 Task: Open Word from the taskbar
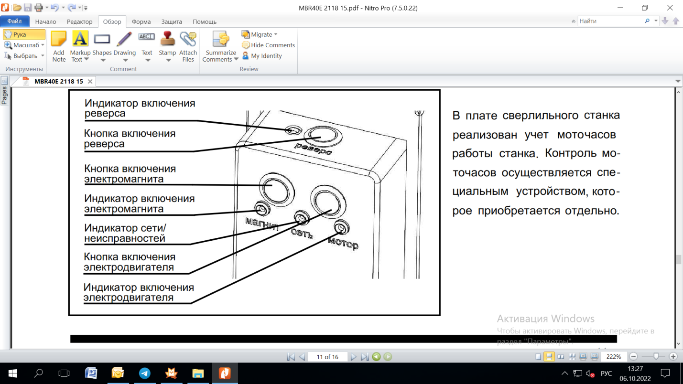coord(91,373)
